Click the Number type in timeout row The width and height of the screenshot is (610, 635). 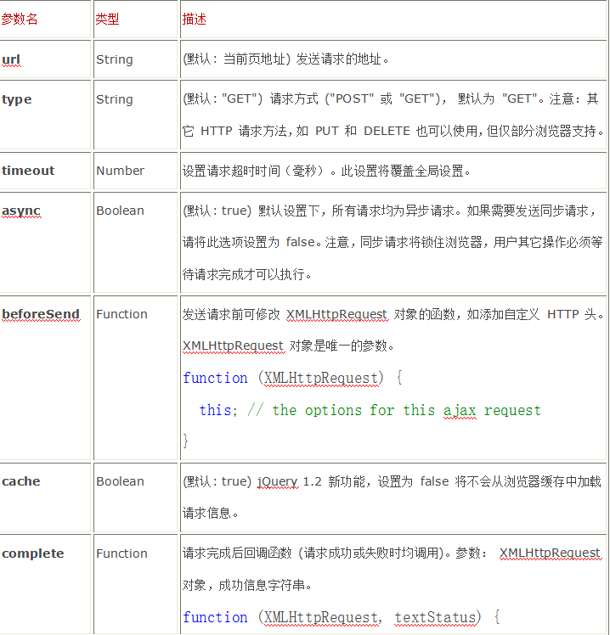(x=121, y=171)
